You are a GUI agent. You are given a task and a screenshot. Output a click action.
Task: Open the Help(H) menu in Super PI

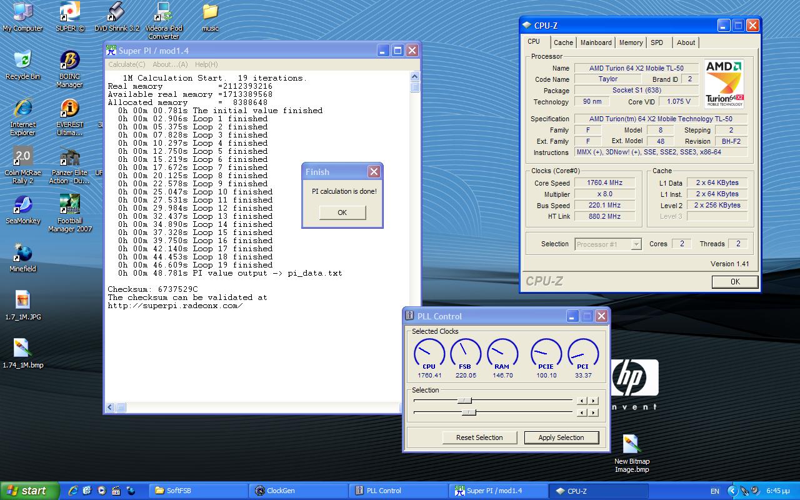coord(206,64)
